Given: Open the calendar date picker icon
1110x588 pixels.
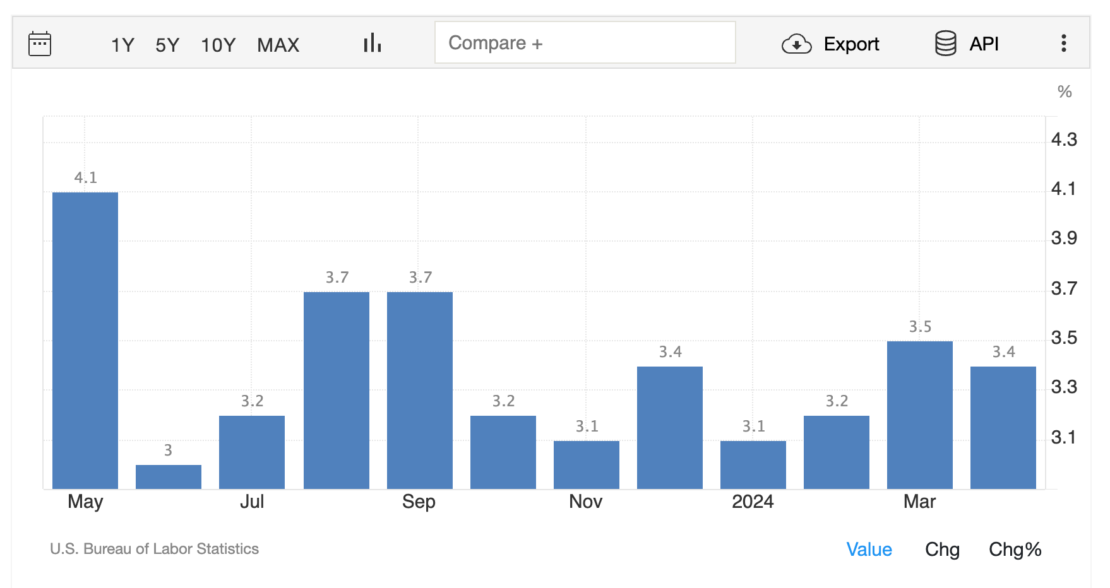Looking at the screenshot, I should [40, 43].
